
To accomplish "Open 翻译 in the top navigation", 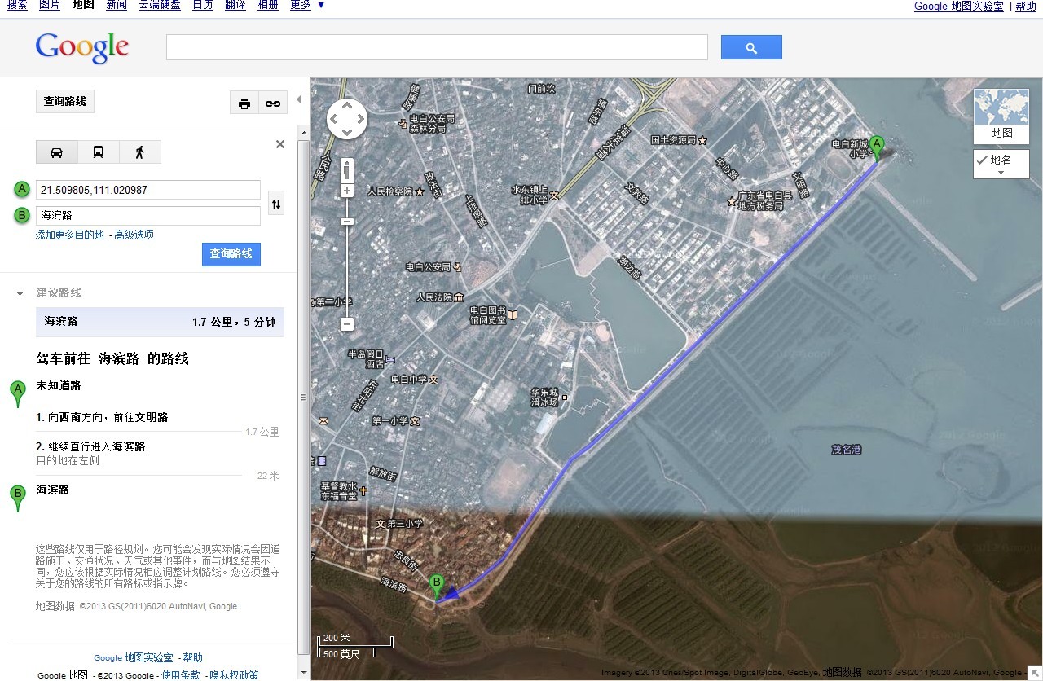I will tap(235, 6).
